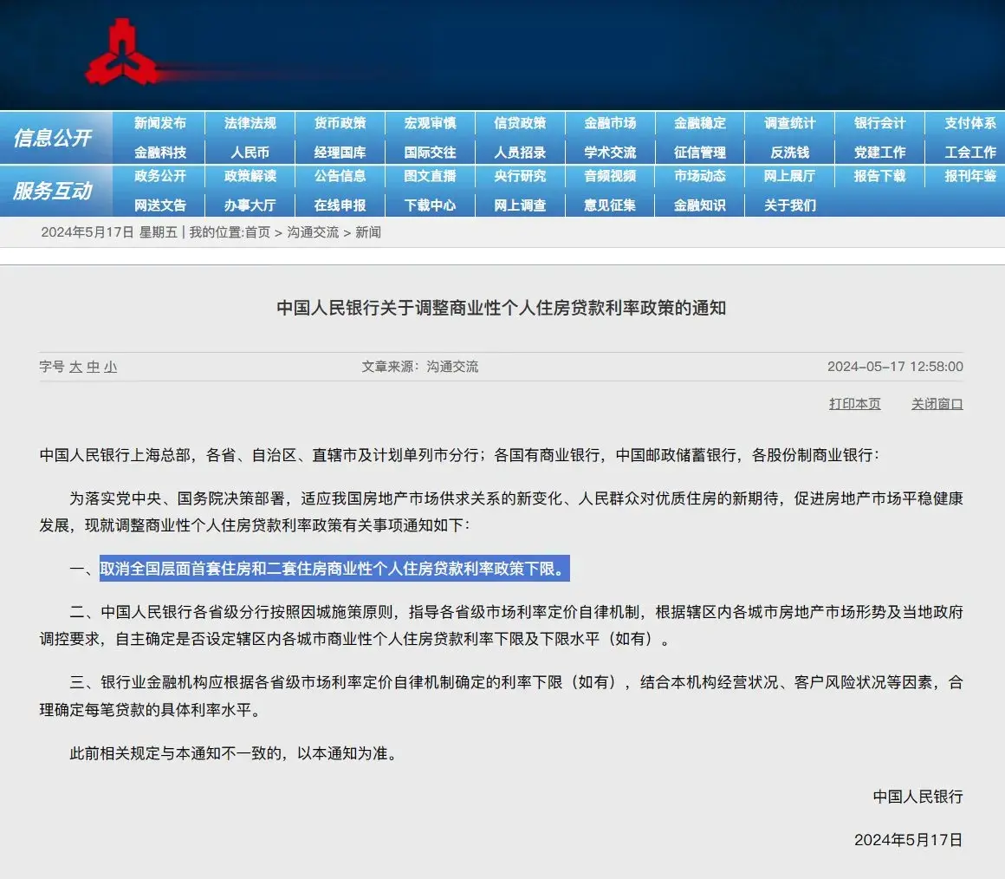This screenshot has width=1005, height=879.
Task: Open the 网上调查 section
Action: click(521, 205)
